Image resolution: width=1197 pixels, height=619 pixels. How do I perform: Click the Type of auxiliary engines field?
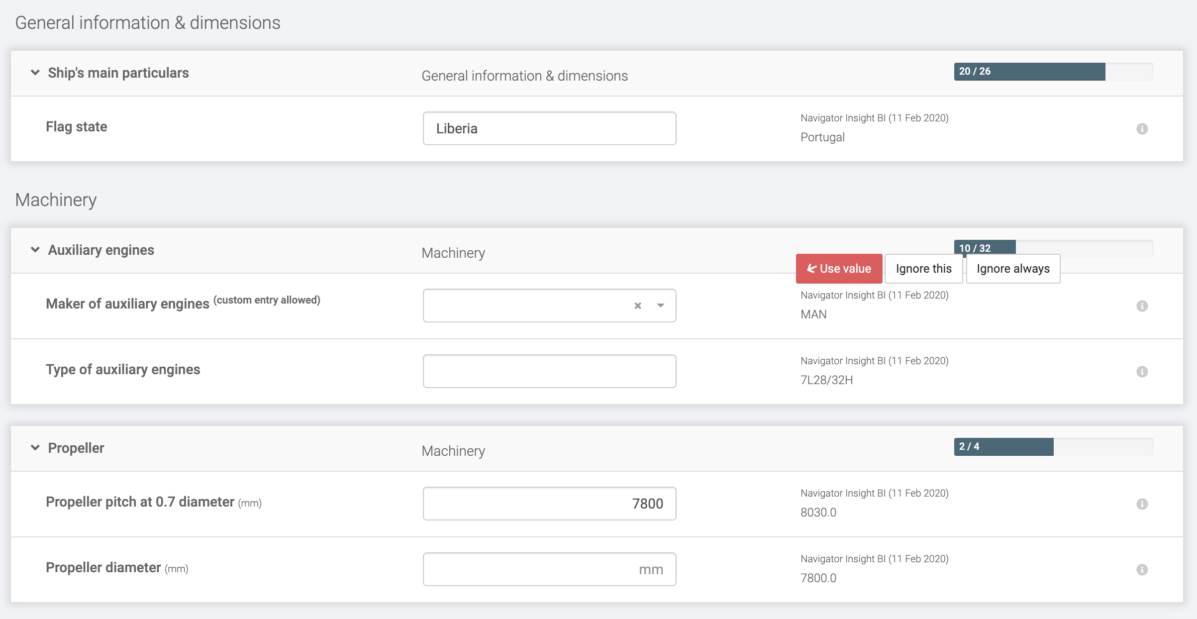pyautogui.click(x=549, y=371)
